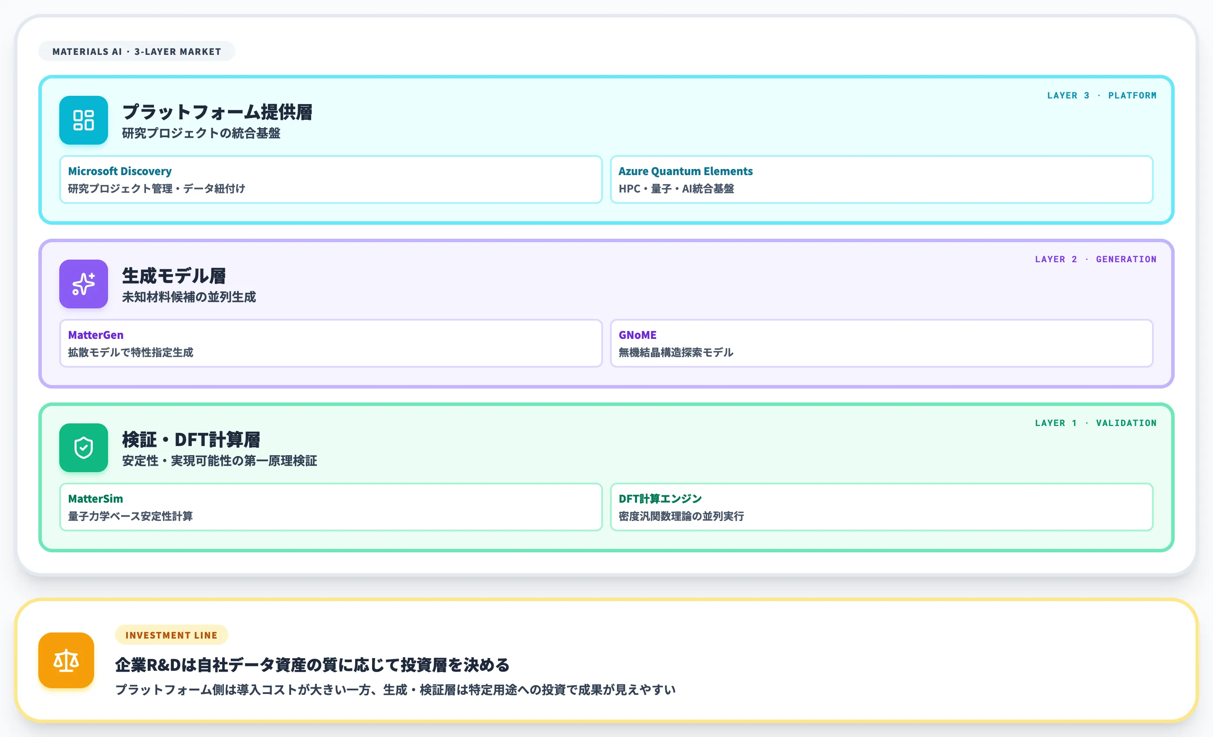The height and width of the screenshot is (737, 1213).
Task: Open the Azure Quantum Elements card
Action: pyautogui.click(x=881, y=179)
